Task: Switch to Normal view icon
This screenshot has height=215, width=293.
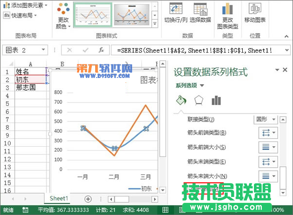Action: (165, 210)
